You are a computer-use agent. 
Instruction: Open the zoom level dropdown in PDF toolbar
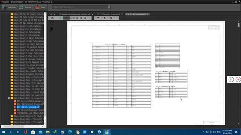(86, 18)
